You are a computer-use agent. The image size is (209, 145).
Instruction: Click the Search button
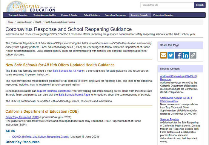point(200,5)
